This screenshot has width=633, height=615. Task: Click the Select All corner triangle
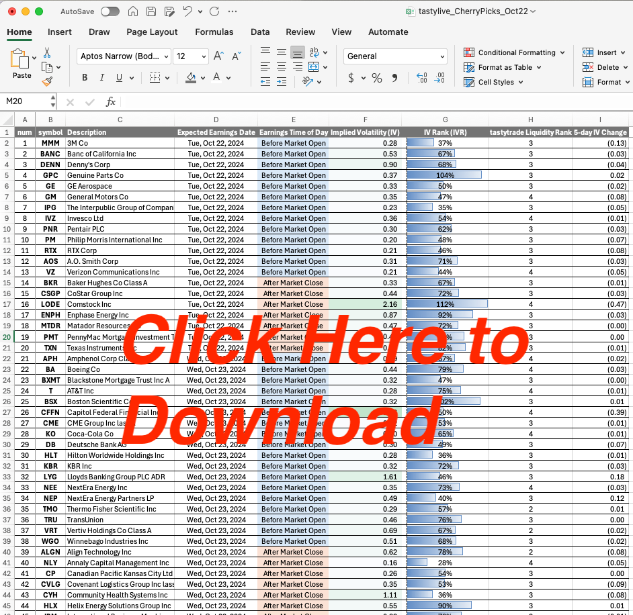7,120
